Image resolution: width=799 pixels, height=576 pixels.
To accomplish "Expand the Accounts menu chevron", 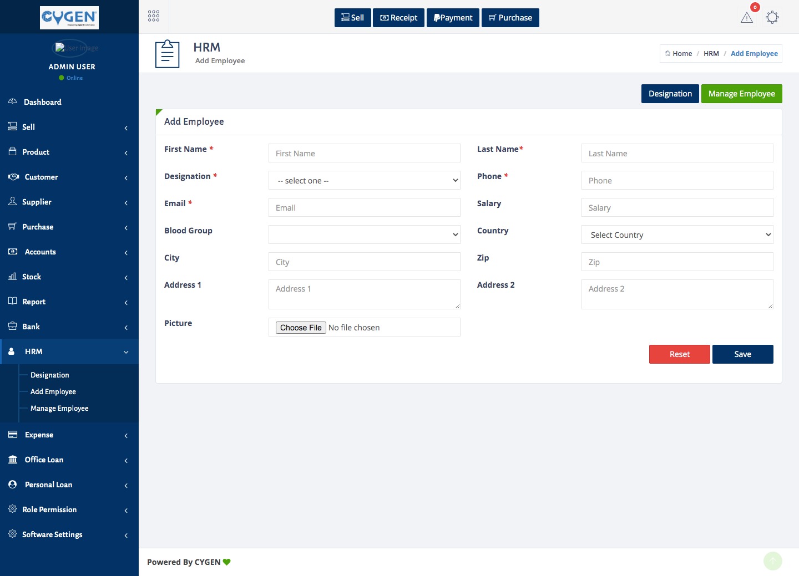I will 126,253.
